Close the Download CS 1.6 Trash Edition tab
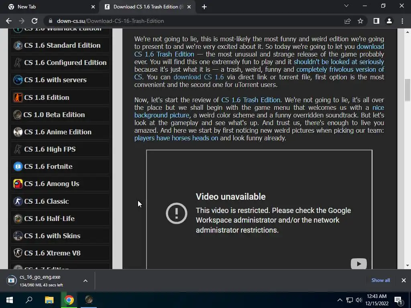Image resolution: width=411 pixels, height=308 pixels. 189,7
